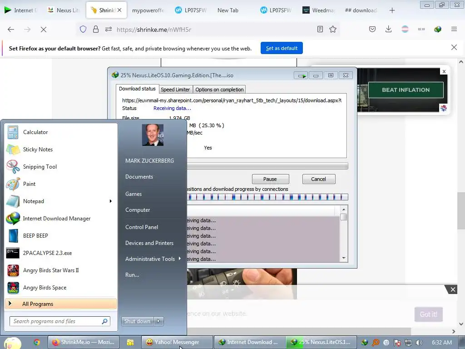
Task: Switch to Weedmaps browser tab
Action: coord(319,10)
